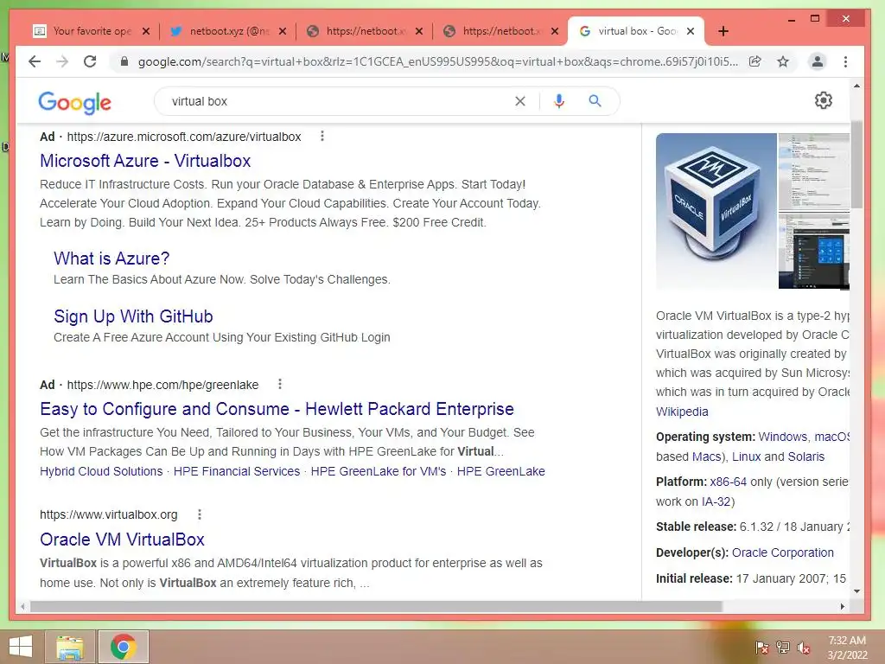Click the address bar URL

437,61
